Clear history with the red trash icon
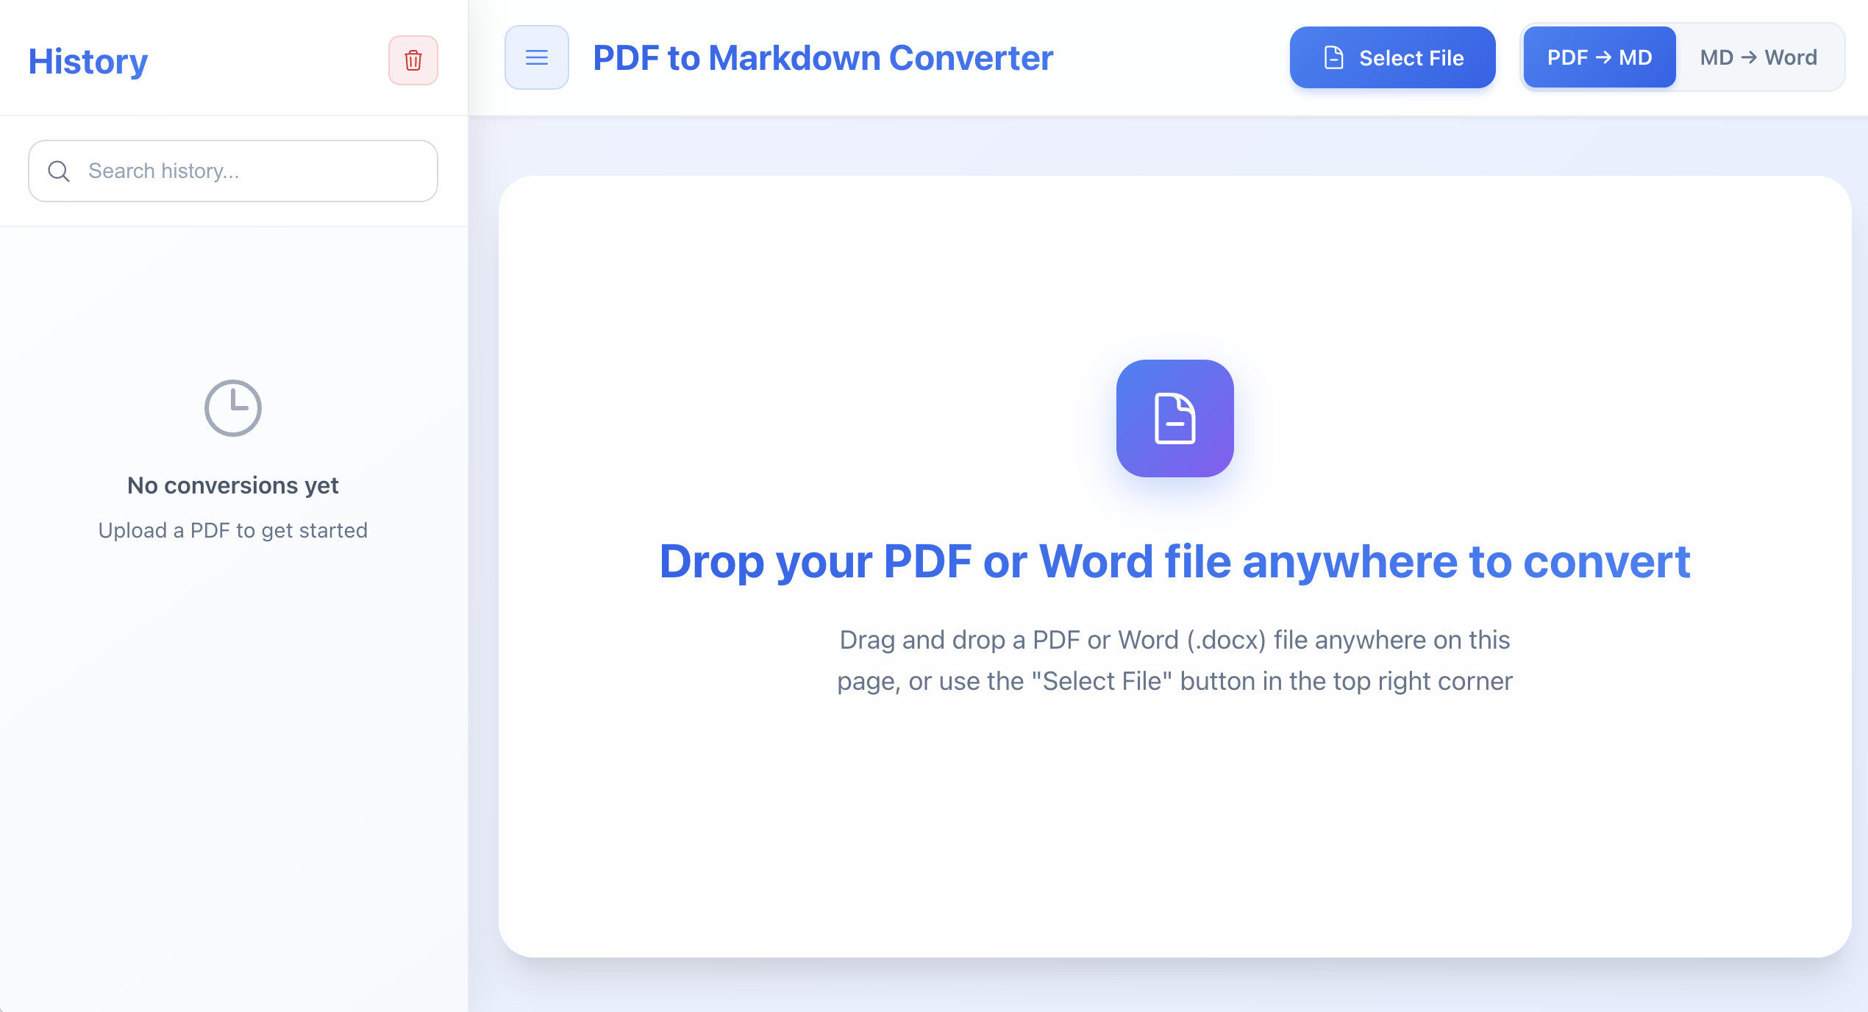The image size is (1868, 1012). (413, 60)
